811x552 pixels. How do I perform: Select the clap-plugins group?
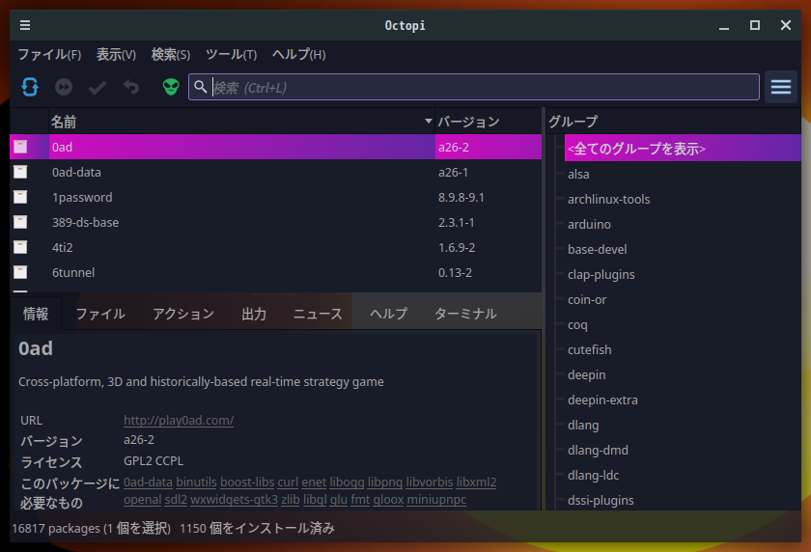pos(601,274)
